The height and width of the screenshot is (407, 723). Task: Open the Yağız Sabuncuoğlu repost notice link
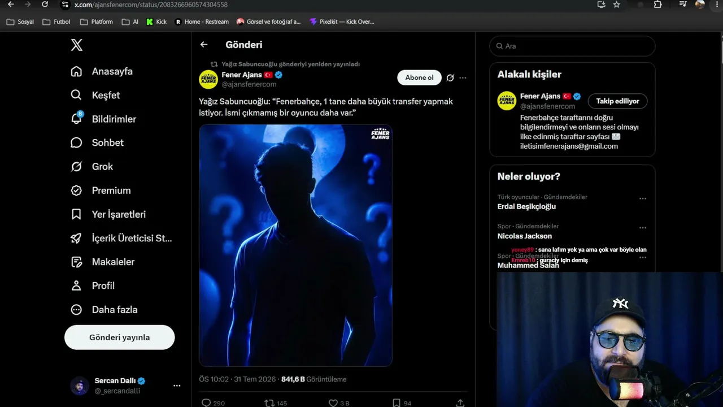point(290,64)
